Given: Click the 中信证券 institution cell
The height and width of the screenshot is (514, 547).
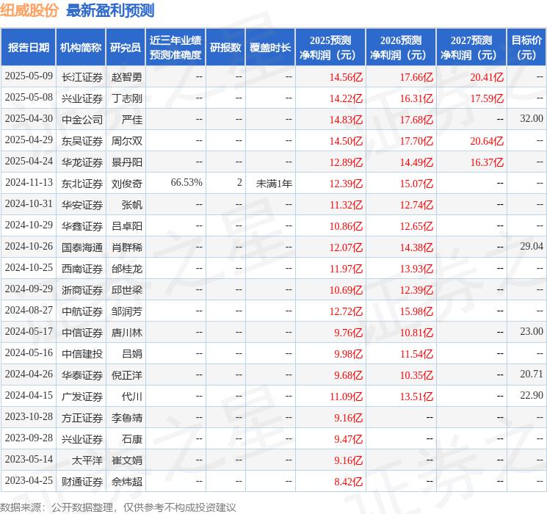Looking at the screenshot, I should (x=82, y=332).
